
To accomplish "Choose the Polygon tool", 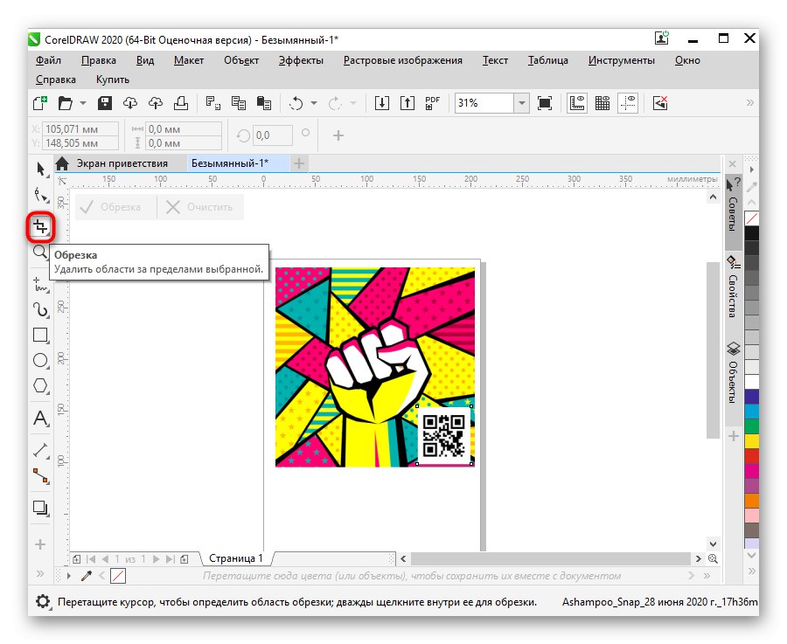I will point(38,387).
